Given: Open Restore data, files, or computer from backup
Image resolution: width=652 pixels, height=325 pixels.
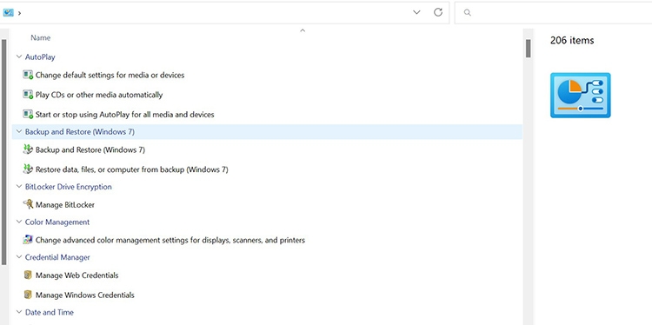Looking at the screenshot, I should (132, 169).
